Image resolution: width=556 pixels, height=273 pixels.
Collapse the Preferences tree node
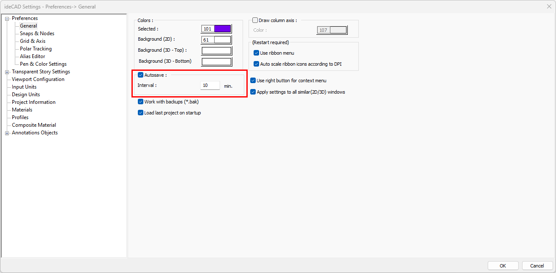click(x=7, y=19)
